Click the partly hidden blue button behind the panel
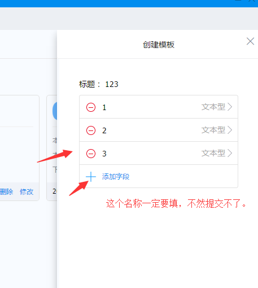258x288 pixels. point(55,111)
